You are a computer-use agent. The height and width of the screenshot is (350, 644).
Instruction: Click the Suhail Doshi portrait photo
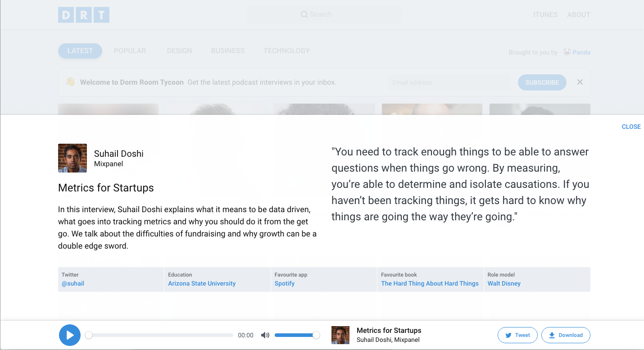pos(73,158)
